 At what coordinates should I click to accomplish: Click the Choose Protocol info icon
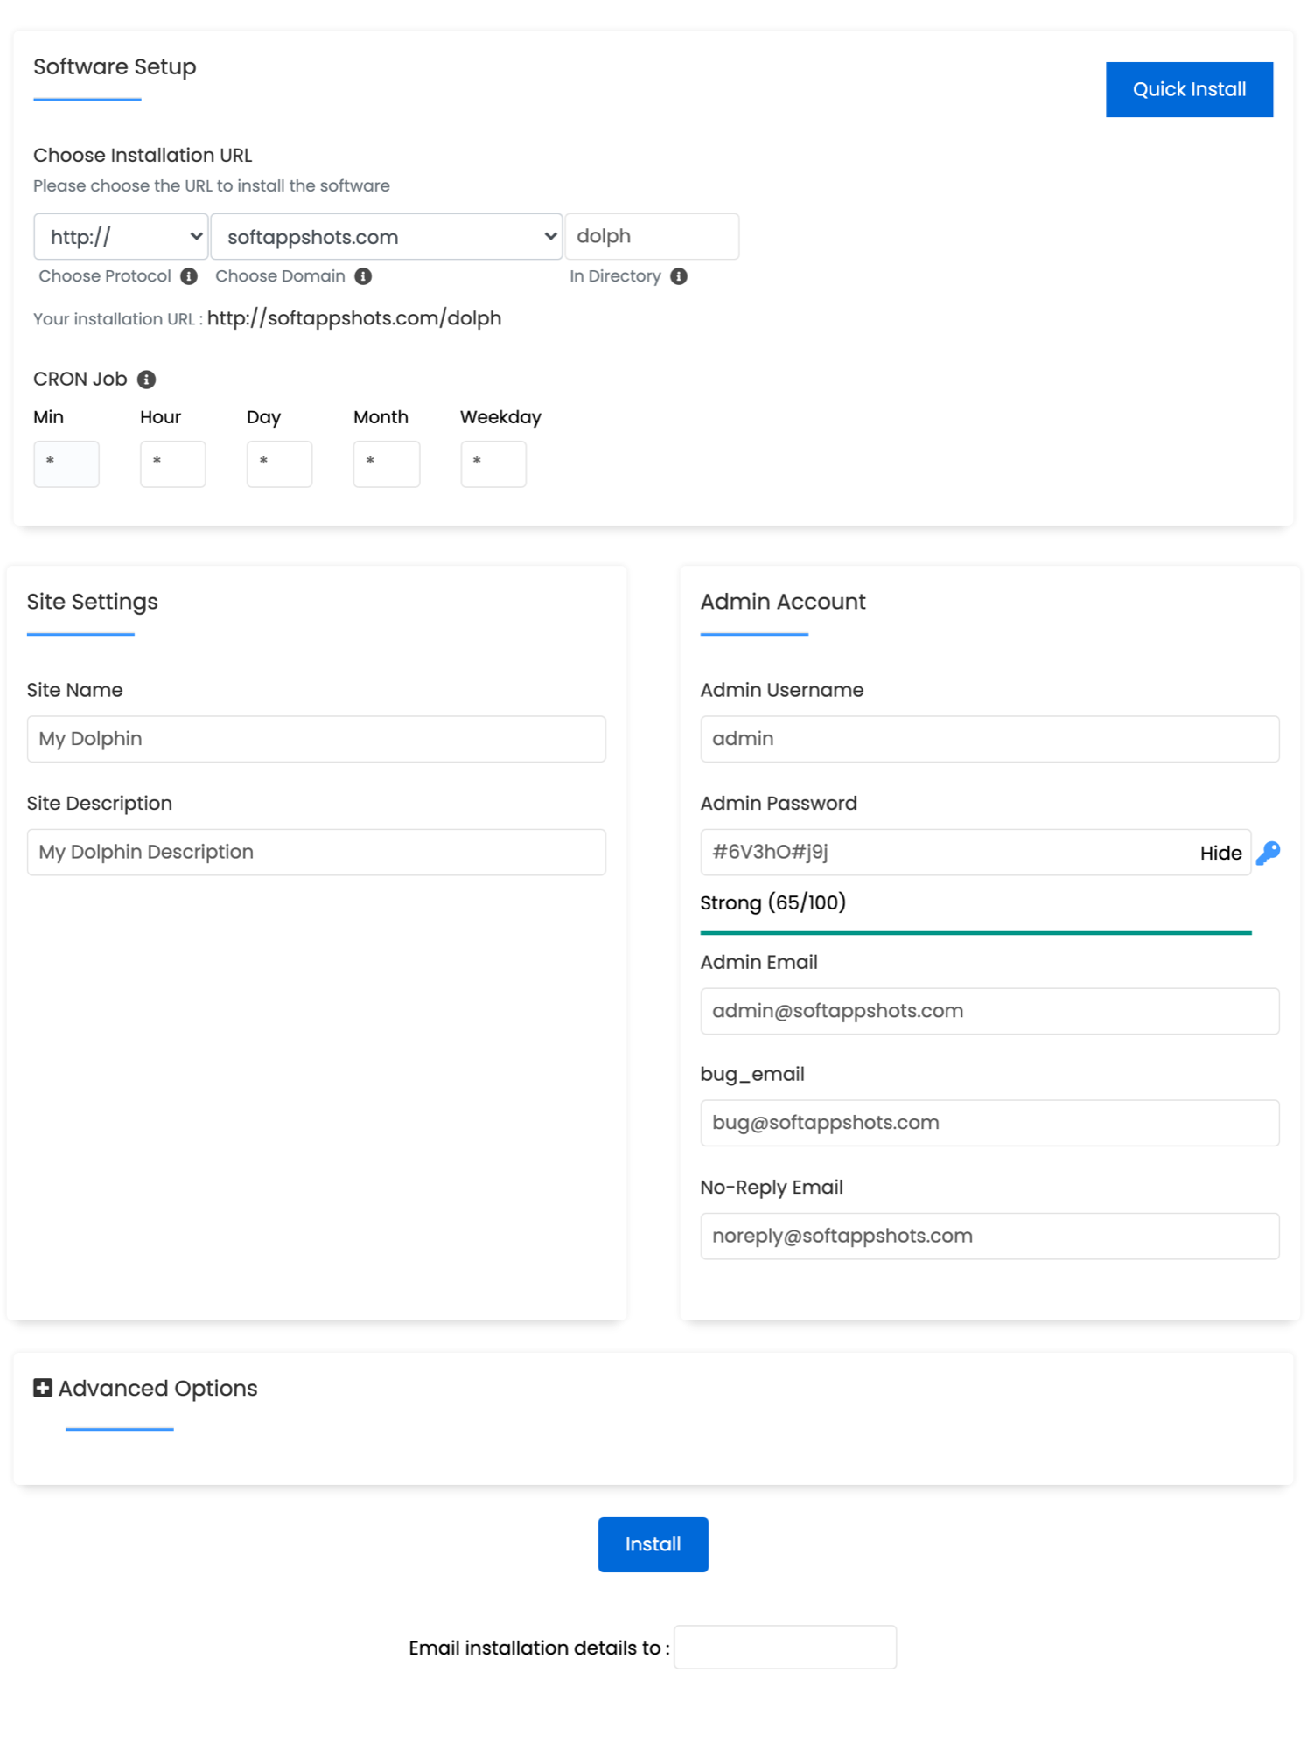tap(189, 276)
